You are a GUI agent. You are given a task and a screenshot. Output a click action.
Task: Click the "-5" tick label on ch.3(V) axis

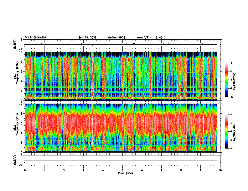point(21,165)
